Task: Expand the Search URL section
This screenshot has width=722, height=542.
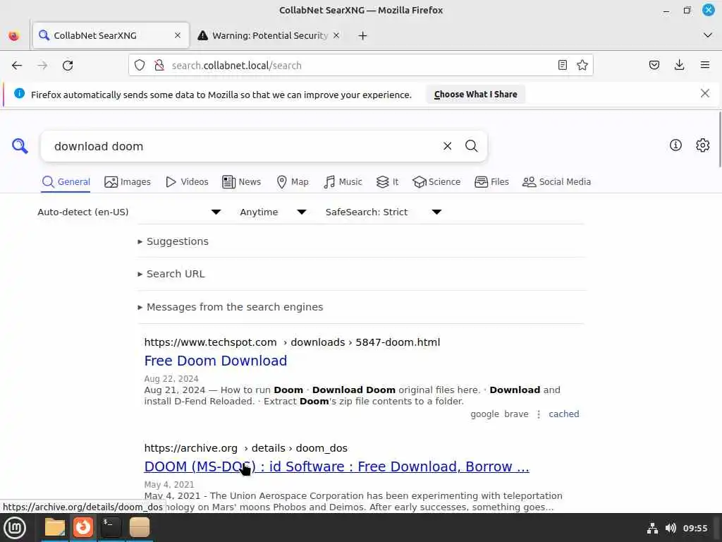Action: pos(171,274)
